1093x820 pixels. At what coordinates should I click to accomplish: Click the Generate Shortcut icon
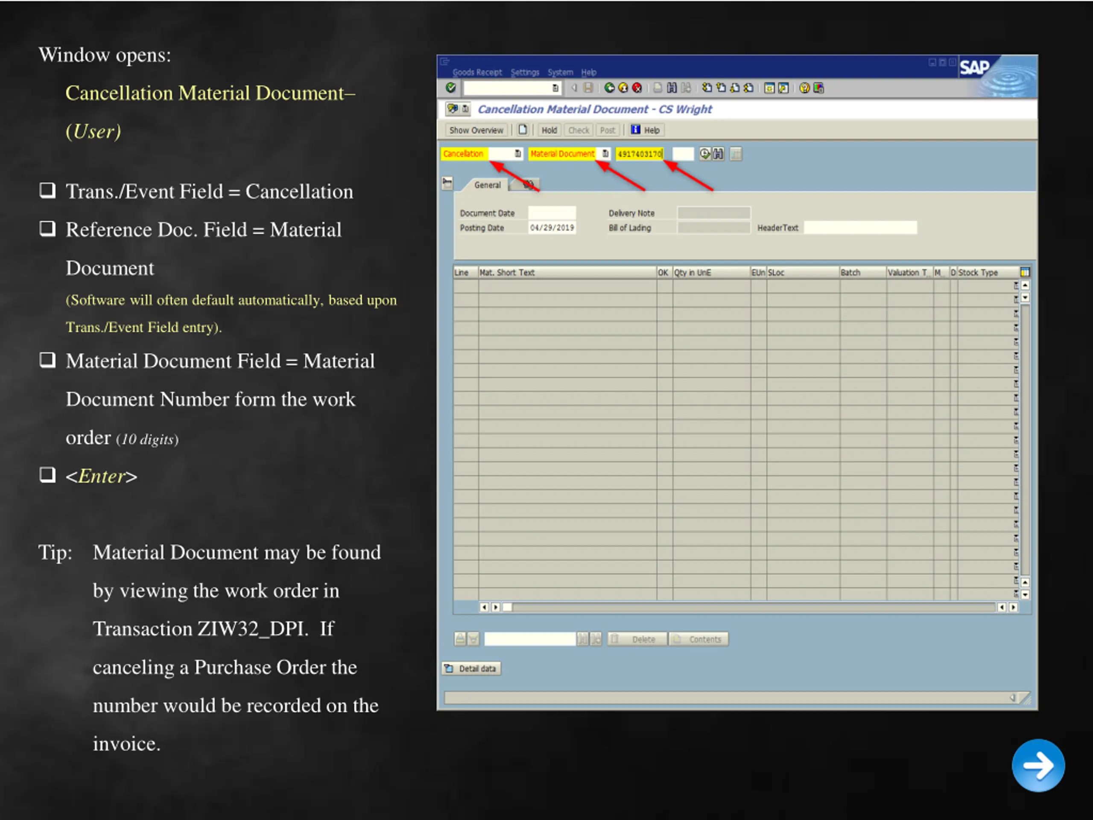pyautogui.click(x=783, y=88)
